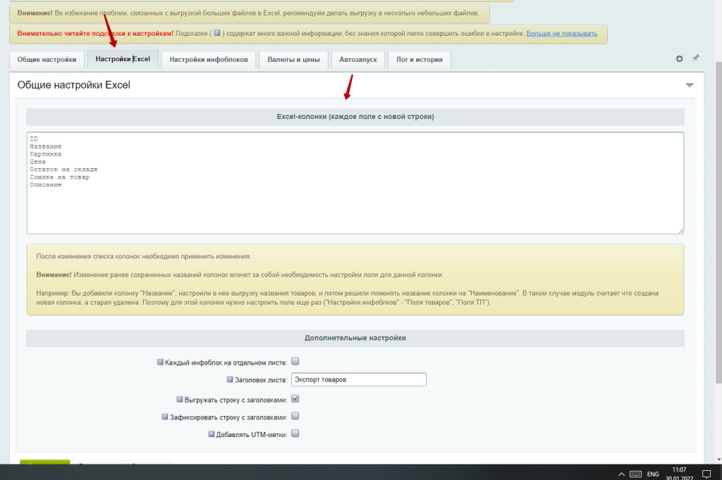Click the page vertical scrollbar
The height and width of the screenshot is (480, 722).
718,221
